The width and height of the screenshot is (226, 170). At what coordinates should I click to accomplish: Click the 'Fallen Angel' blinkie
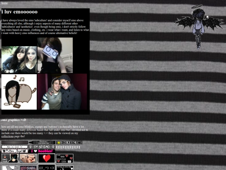(x=15, y=151)
